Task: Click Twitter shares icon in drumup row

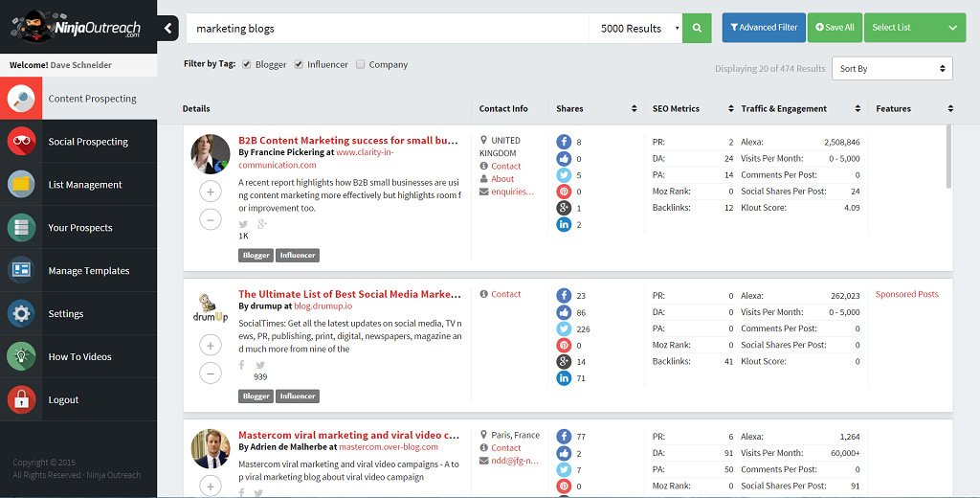Action: click(564, 329)
